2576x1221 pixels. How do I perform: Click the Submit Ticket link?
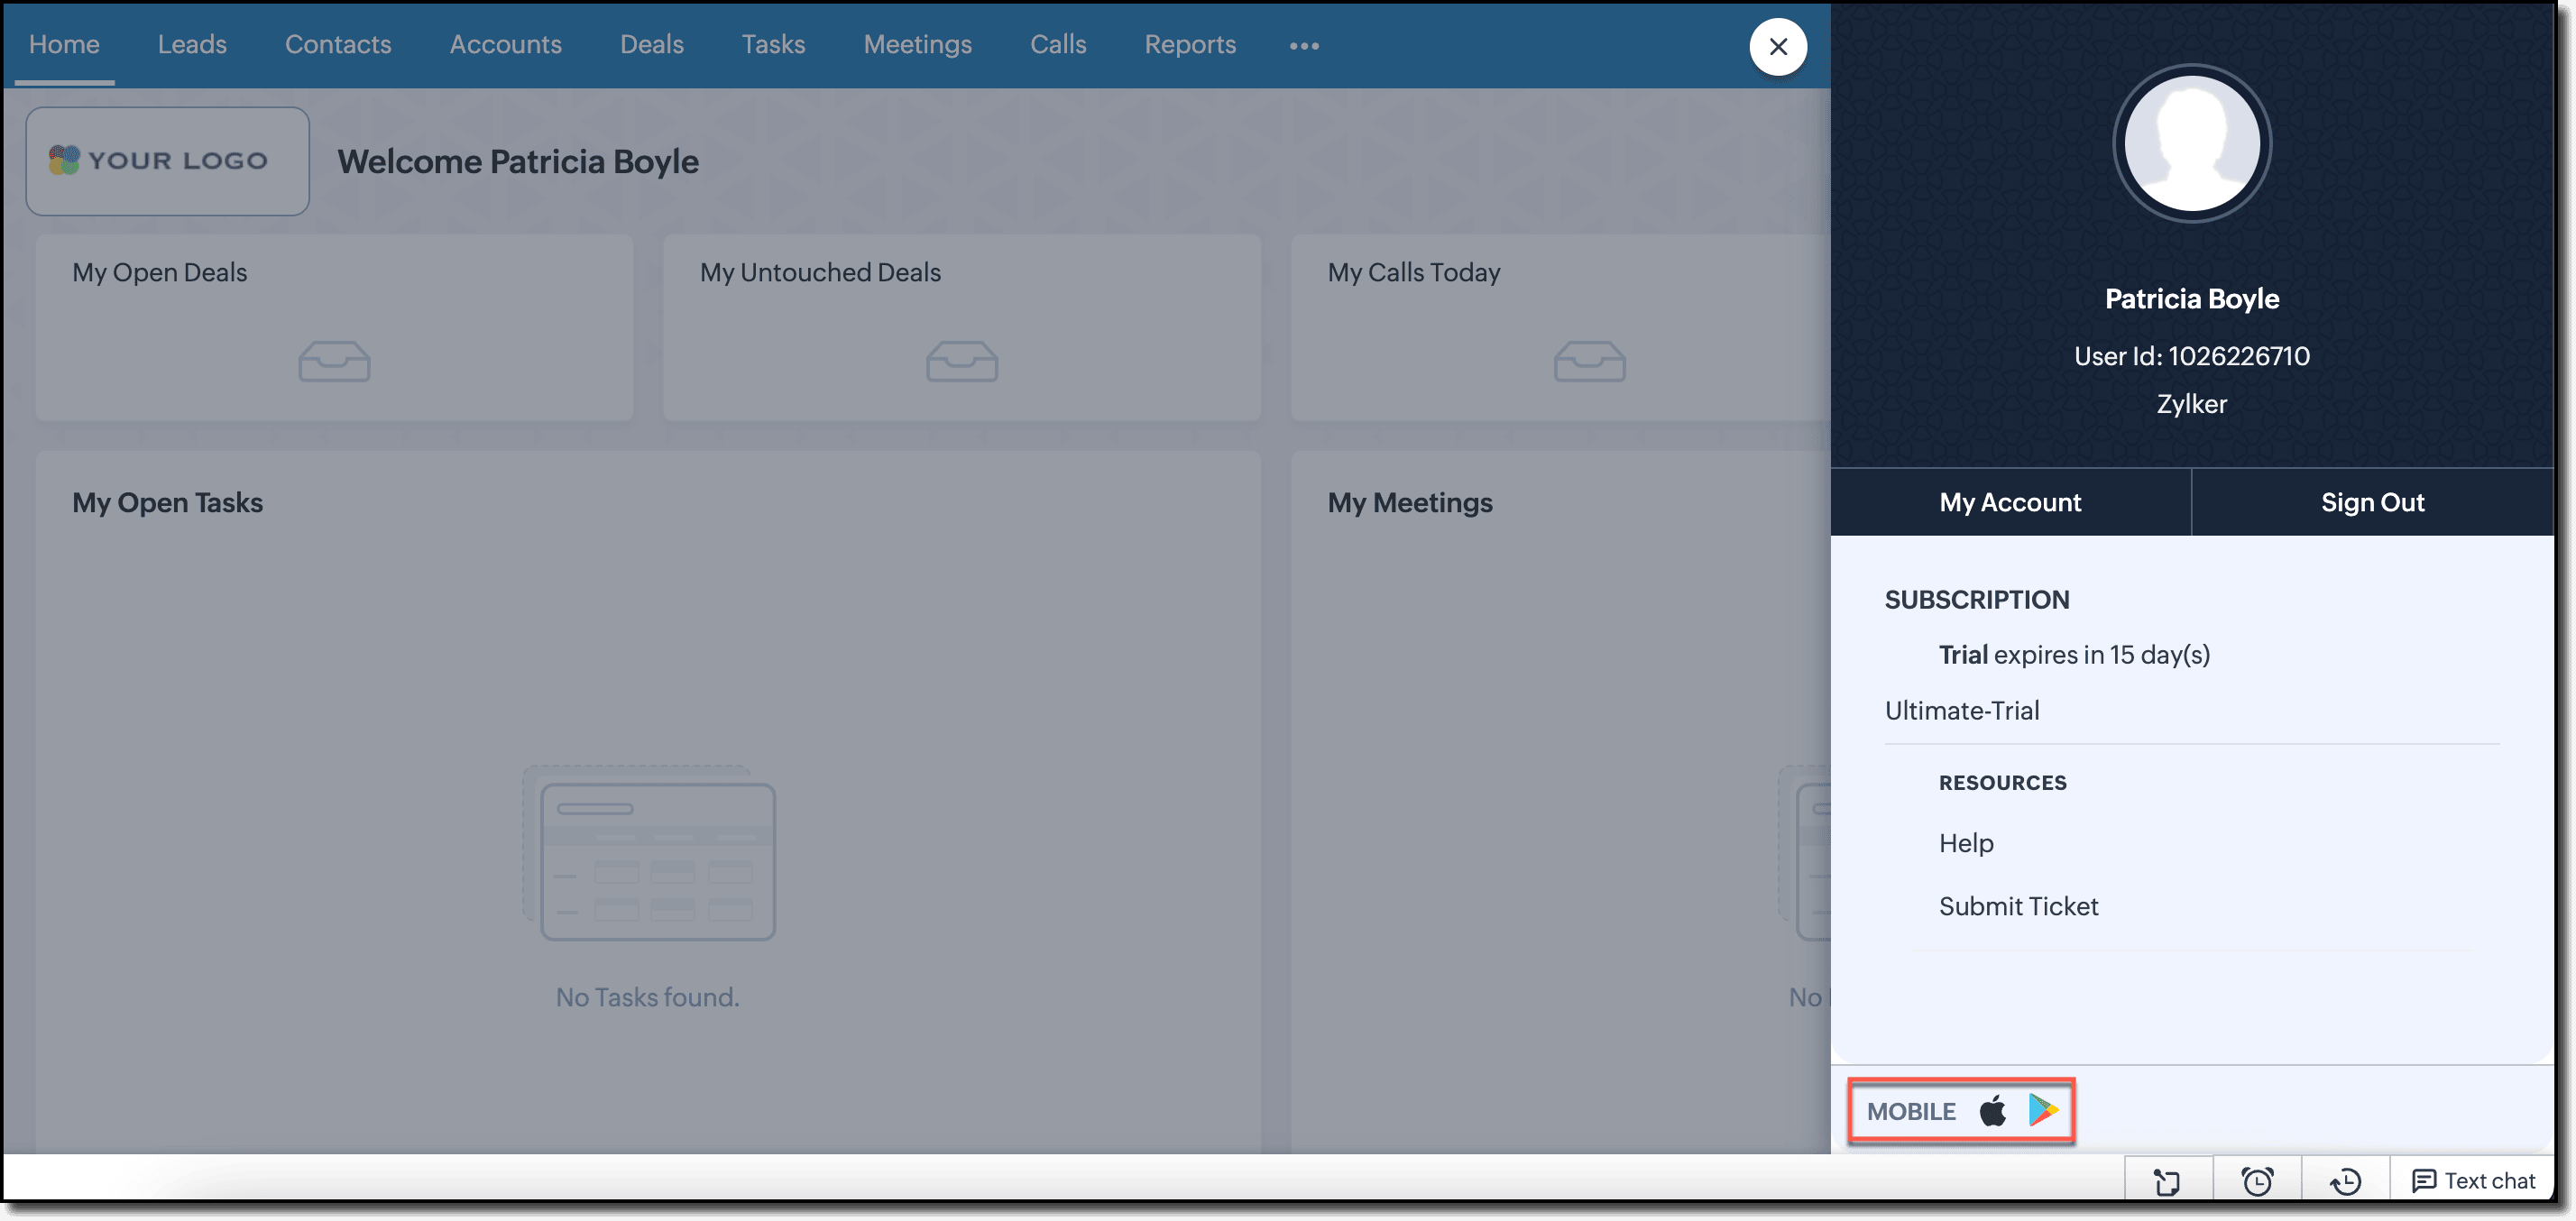click(x=2017, y=906)
